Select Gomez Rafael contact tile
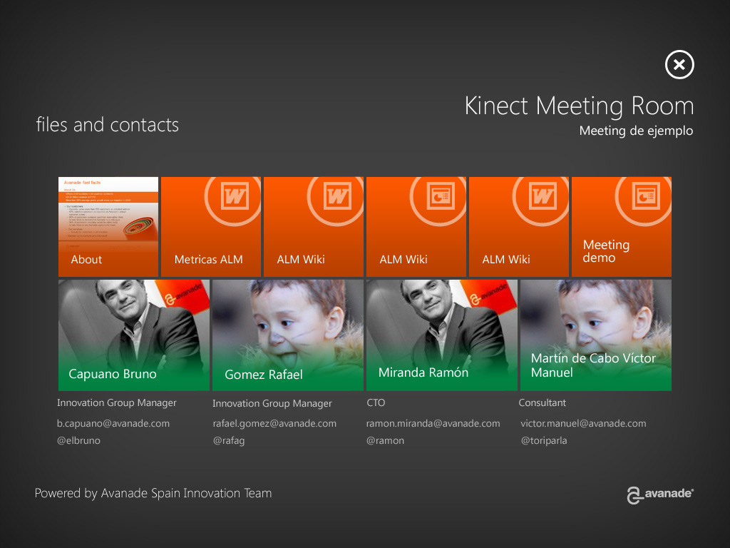 (x=288, y=335)
